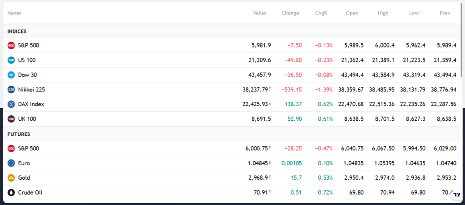Click the S&P 500 index icon under INDICES
Screen dimensions: 465x205
pyautogui.click(x=11, y=46)
